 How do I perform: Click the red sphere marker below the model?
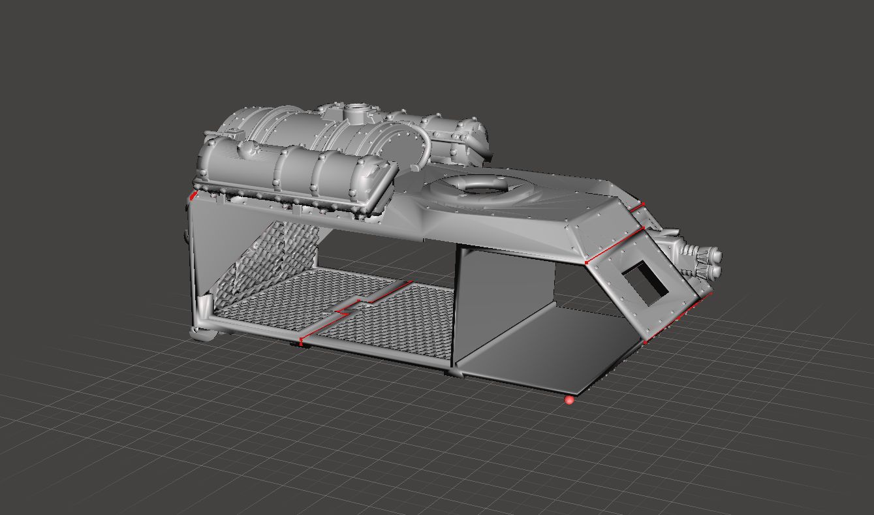[x=570, y=399]
